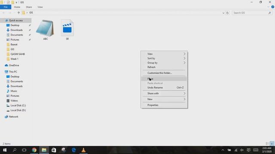Click the Search GIS input field
The height and width of the screenshot is (154, 275).
[250, 13]
